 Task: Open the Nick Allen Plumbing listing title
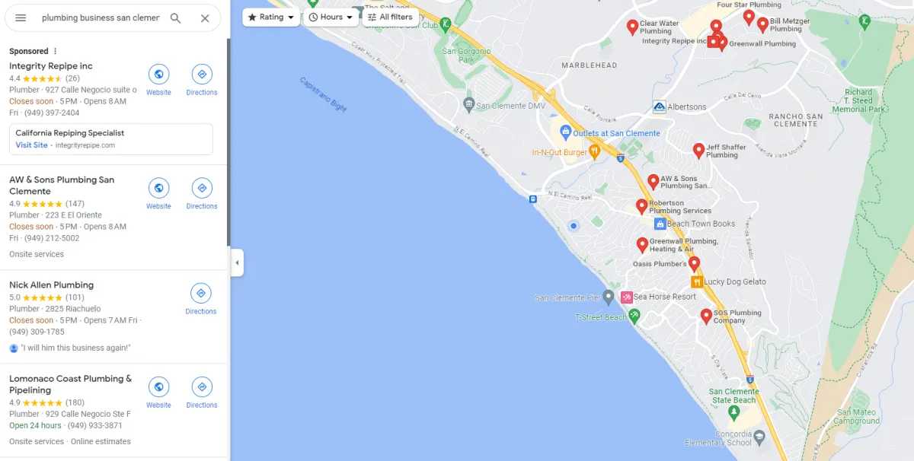pyautogui.click(x=51, y=285)
